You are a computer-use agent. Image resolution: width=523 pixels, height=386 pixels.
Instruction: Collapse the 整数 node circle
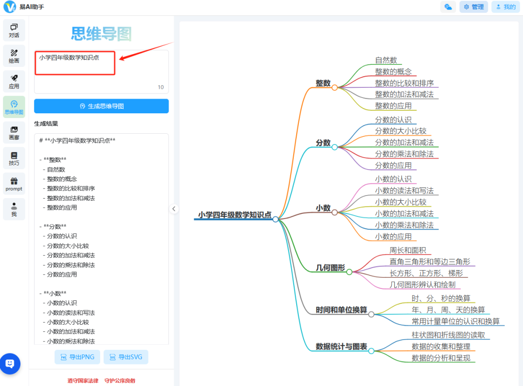pyautogui.click(x=335, y=87)
